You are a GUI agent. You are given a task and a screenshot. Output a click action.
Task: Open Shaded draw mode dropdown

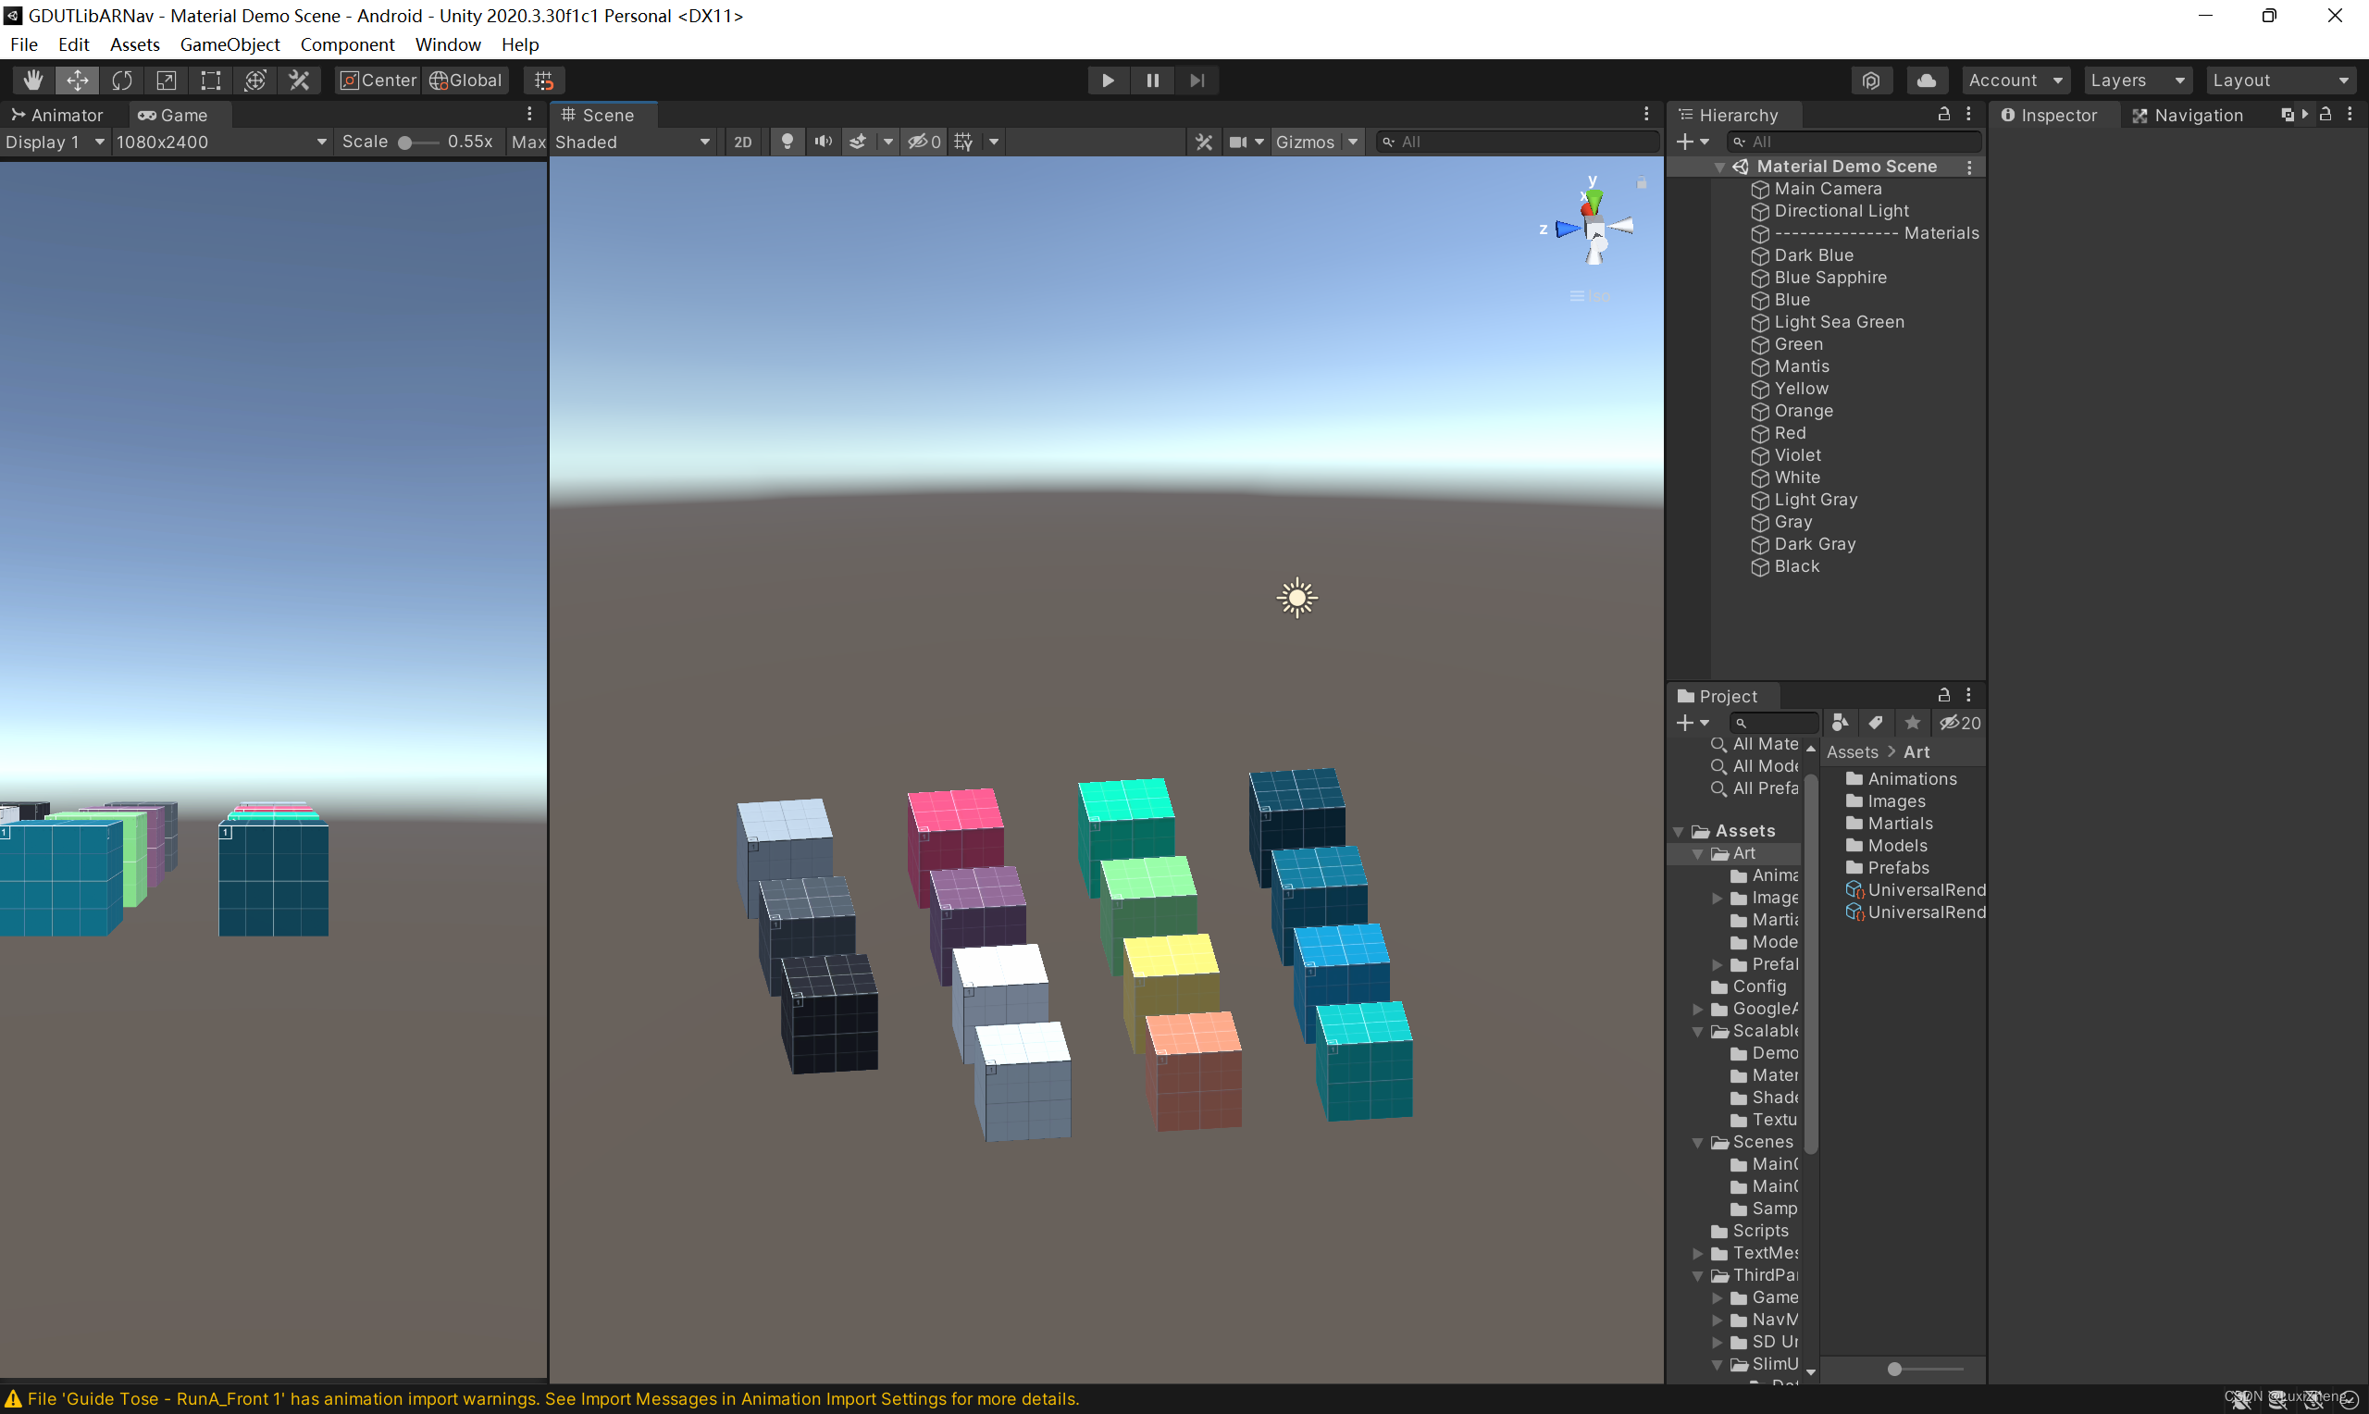[x=632, y=142]
